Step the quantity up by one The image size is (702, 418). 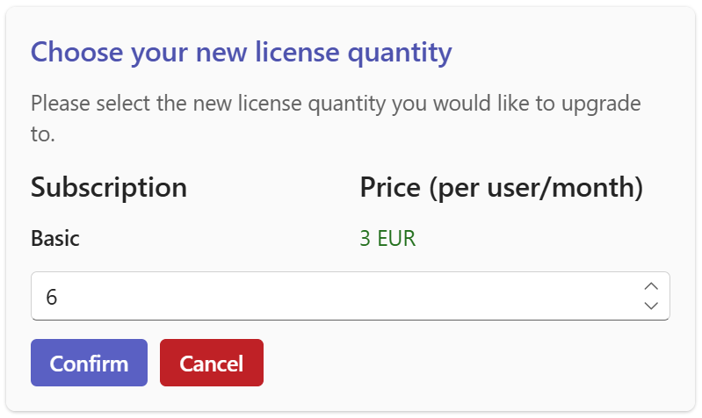[x=651, y=286]
